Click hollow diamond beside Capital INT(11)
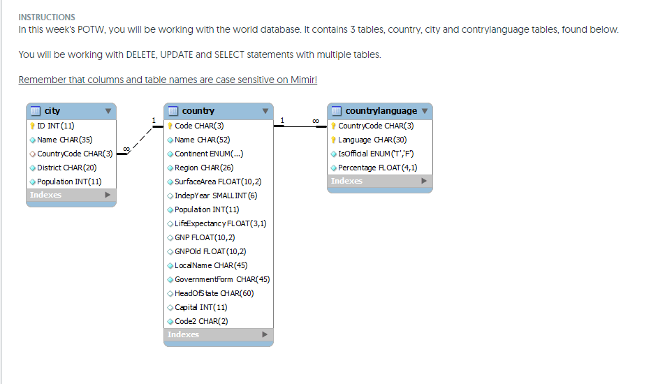658x384 pixels. tap(170, 308)
